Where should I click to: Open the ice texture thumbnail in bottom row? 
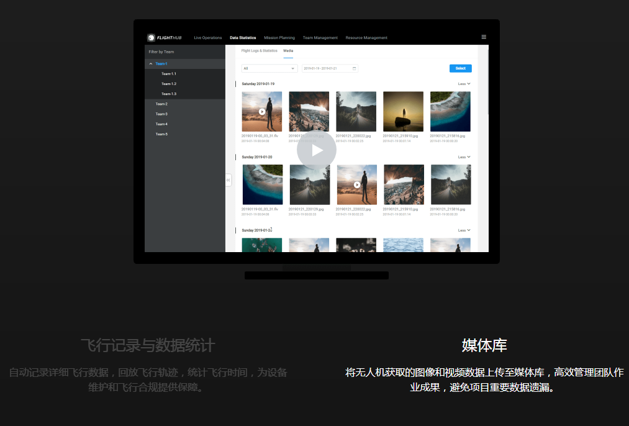pos(403,245)
